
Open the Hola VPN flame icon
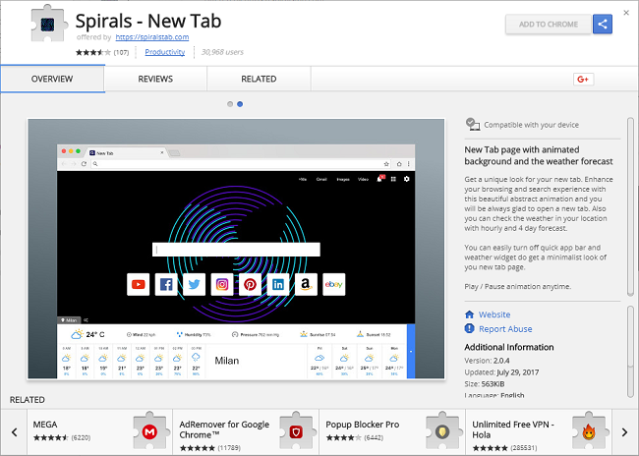(x=588, y=430)
